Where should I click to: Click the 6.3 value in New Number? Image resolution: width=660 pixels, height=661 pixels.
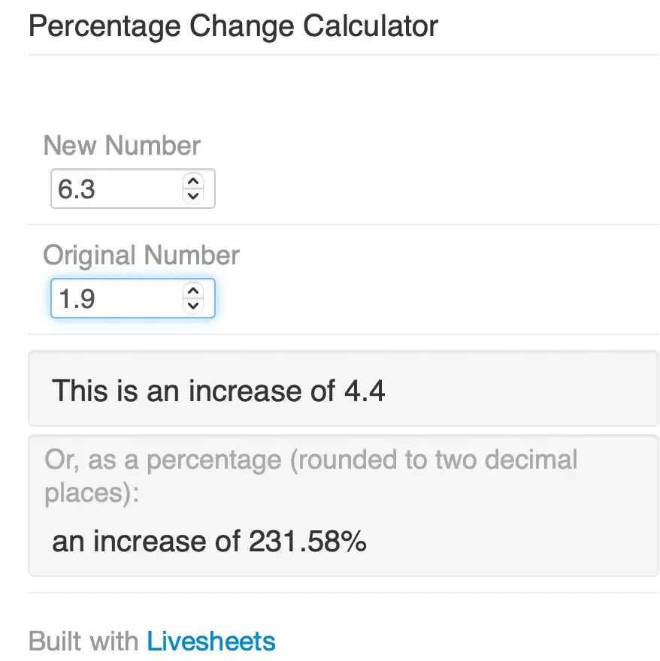pos(77,189)
